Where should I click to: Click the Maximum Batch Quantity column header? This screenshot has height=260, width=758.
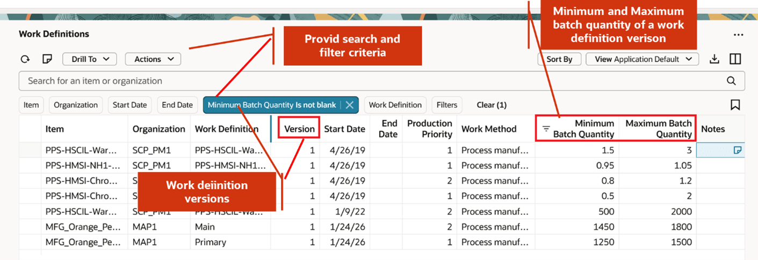659,129
